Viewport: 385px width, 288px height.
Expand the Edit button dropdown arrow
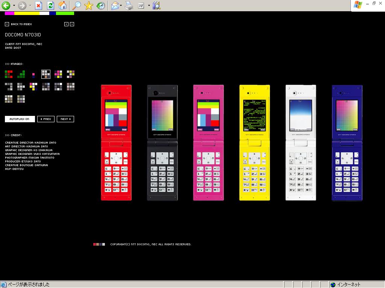(x=149, y=5)
